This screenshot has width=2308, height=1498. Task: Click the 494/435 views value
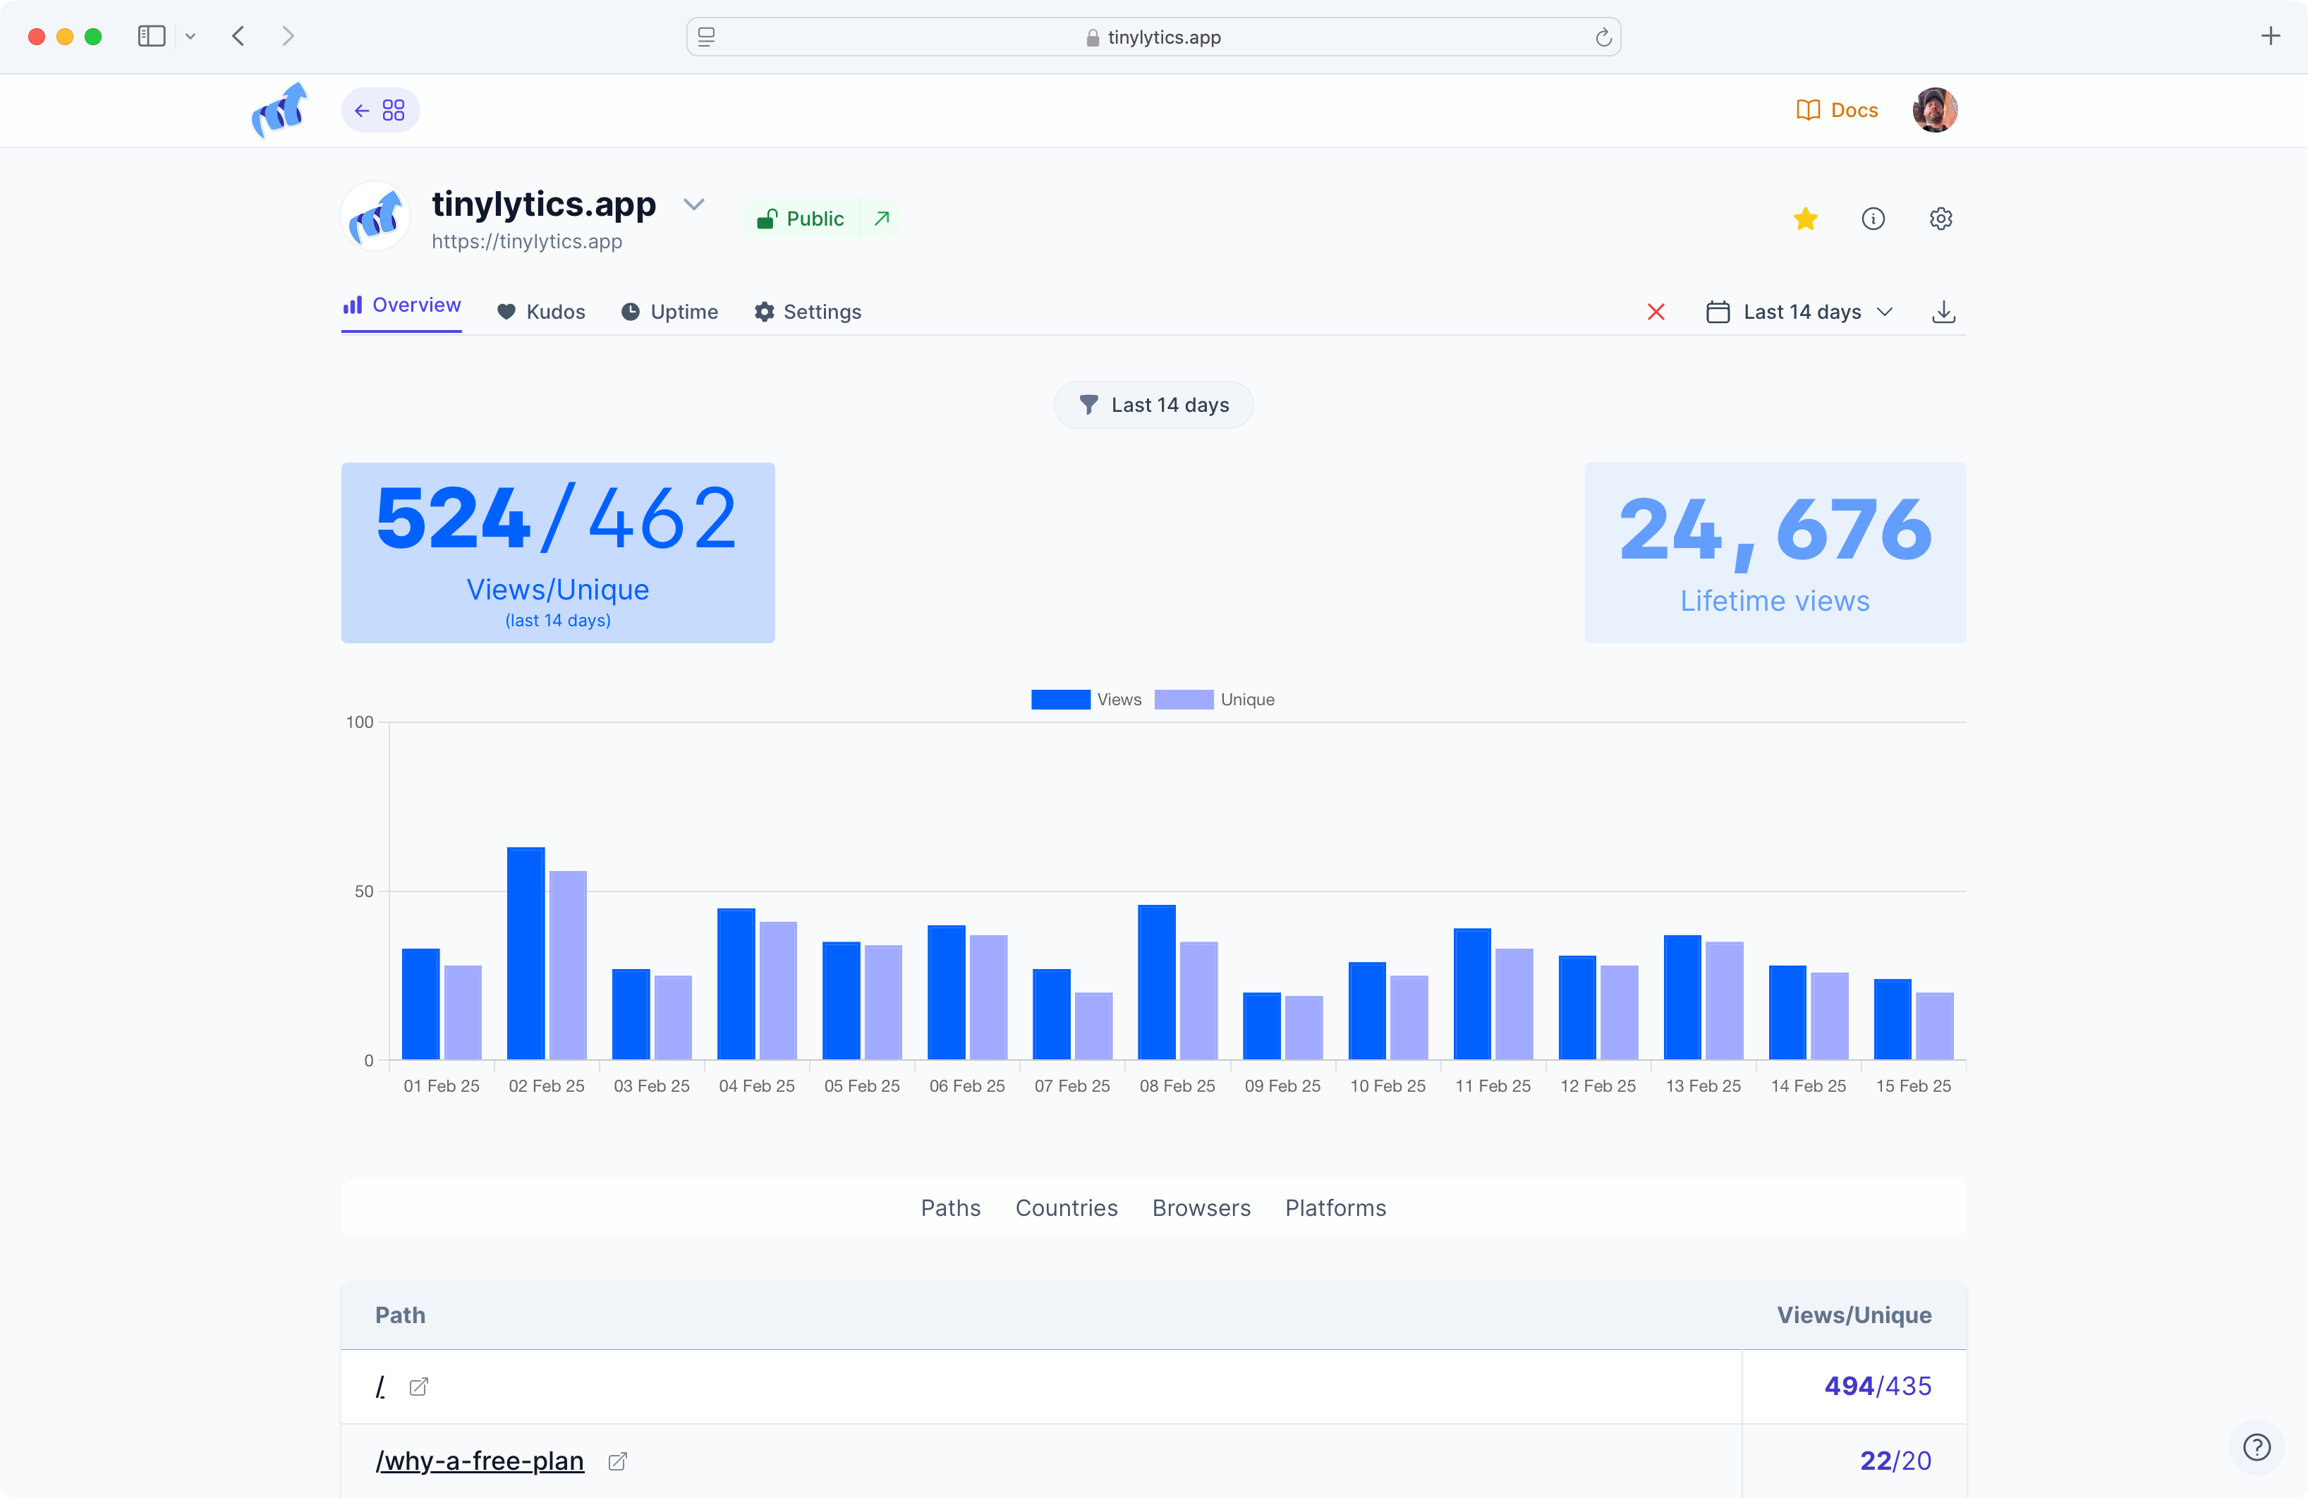coord(1878,1387)
